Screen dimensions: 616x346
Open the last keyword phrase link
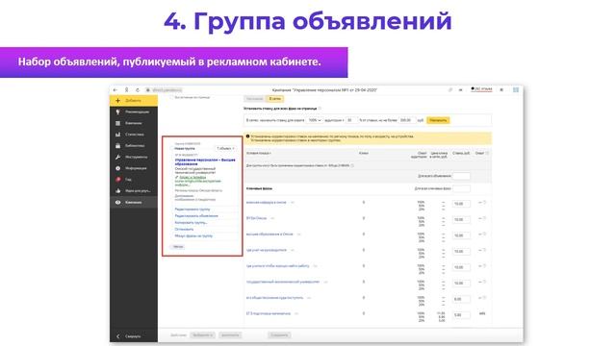tap(269, 313)
